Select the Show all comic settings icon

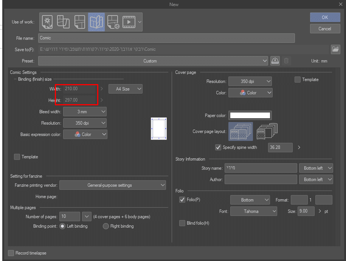click(113, 22)
